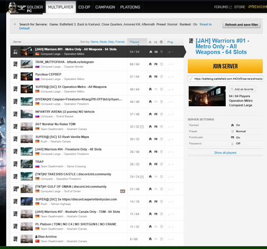Select SUPER@ [SiC] Sx discord server
267x249 pixels.
click(x=97, y=202)
